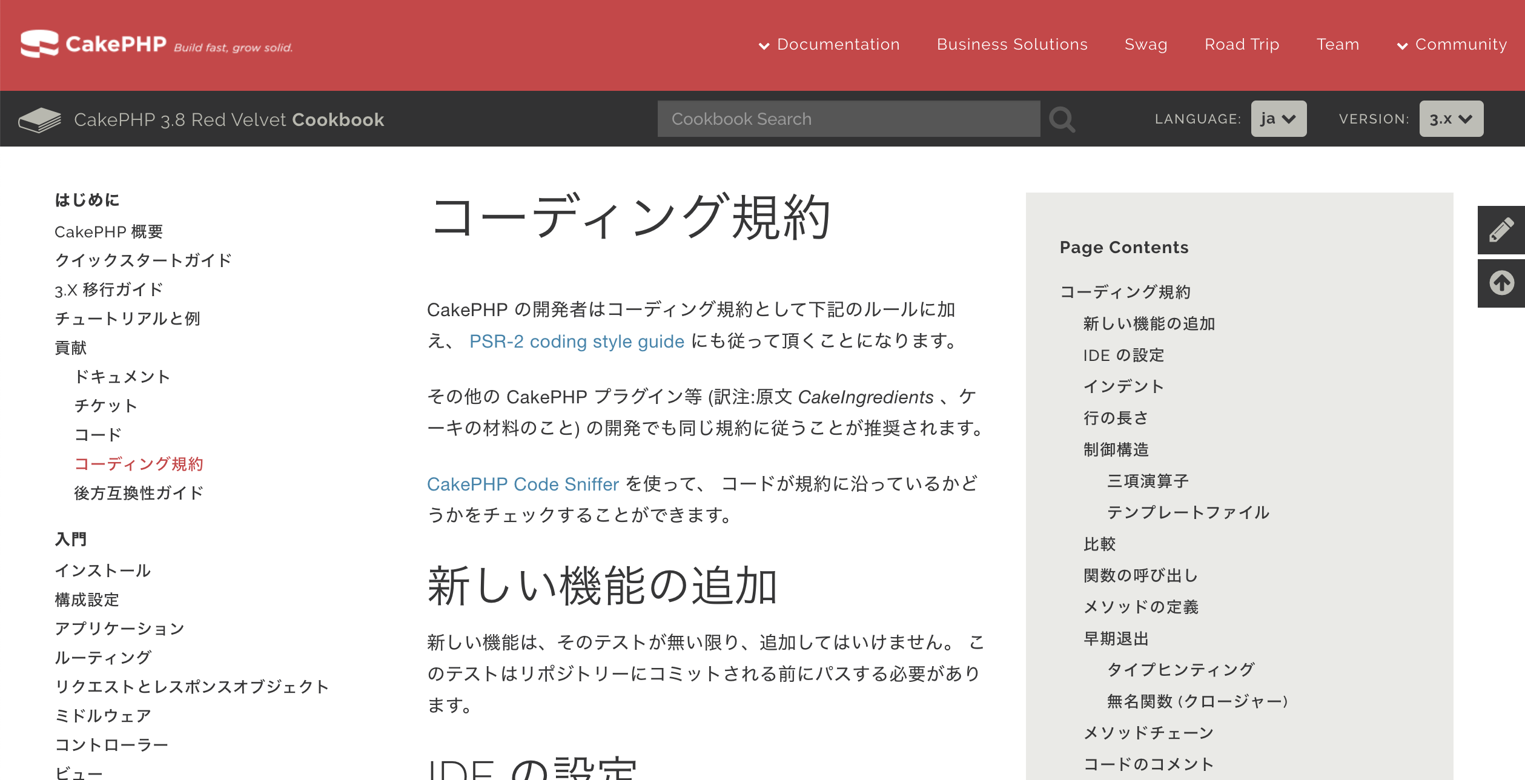Click the Cookbook book icon

(40, 119)
